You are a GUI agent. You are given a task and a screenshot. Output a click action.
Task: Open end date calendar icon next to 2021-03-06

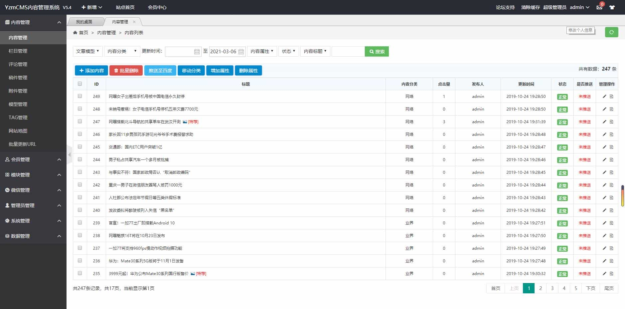click(241, 52)
